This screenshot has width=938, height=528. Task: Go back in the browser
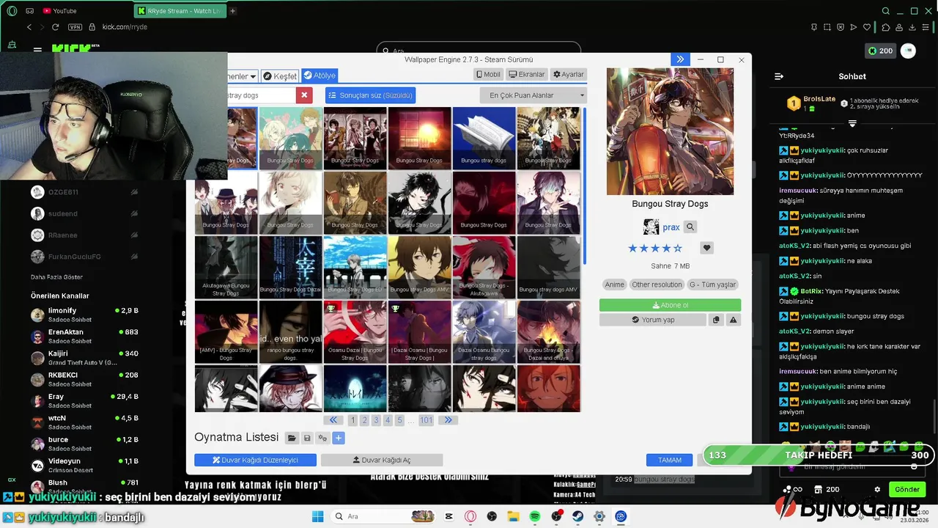29,27
